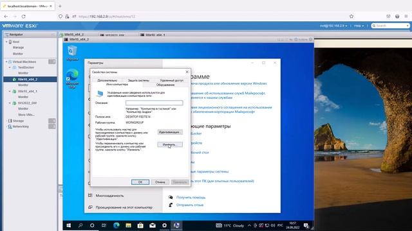Screen dimensions: 412x231
Task: Select System Properties taskbar icon
Action: [x=176, y=225]
